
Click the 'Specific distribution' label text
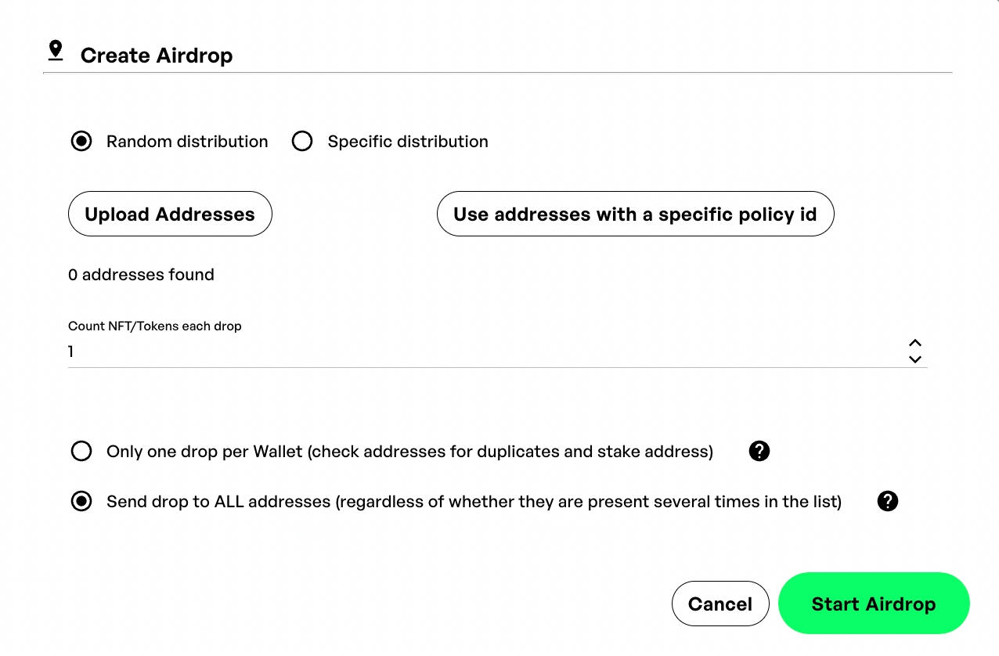click(408, 142)
